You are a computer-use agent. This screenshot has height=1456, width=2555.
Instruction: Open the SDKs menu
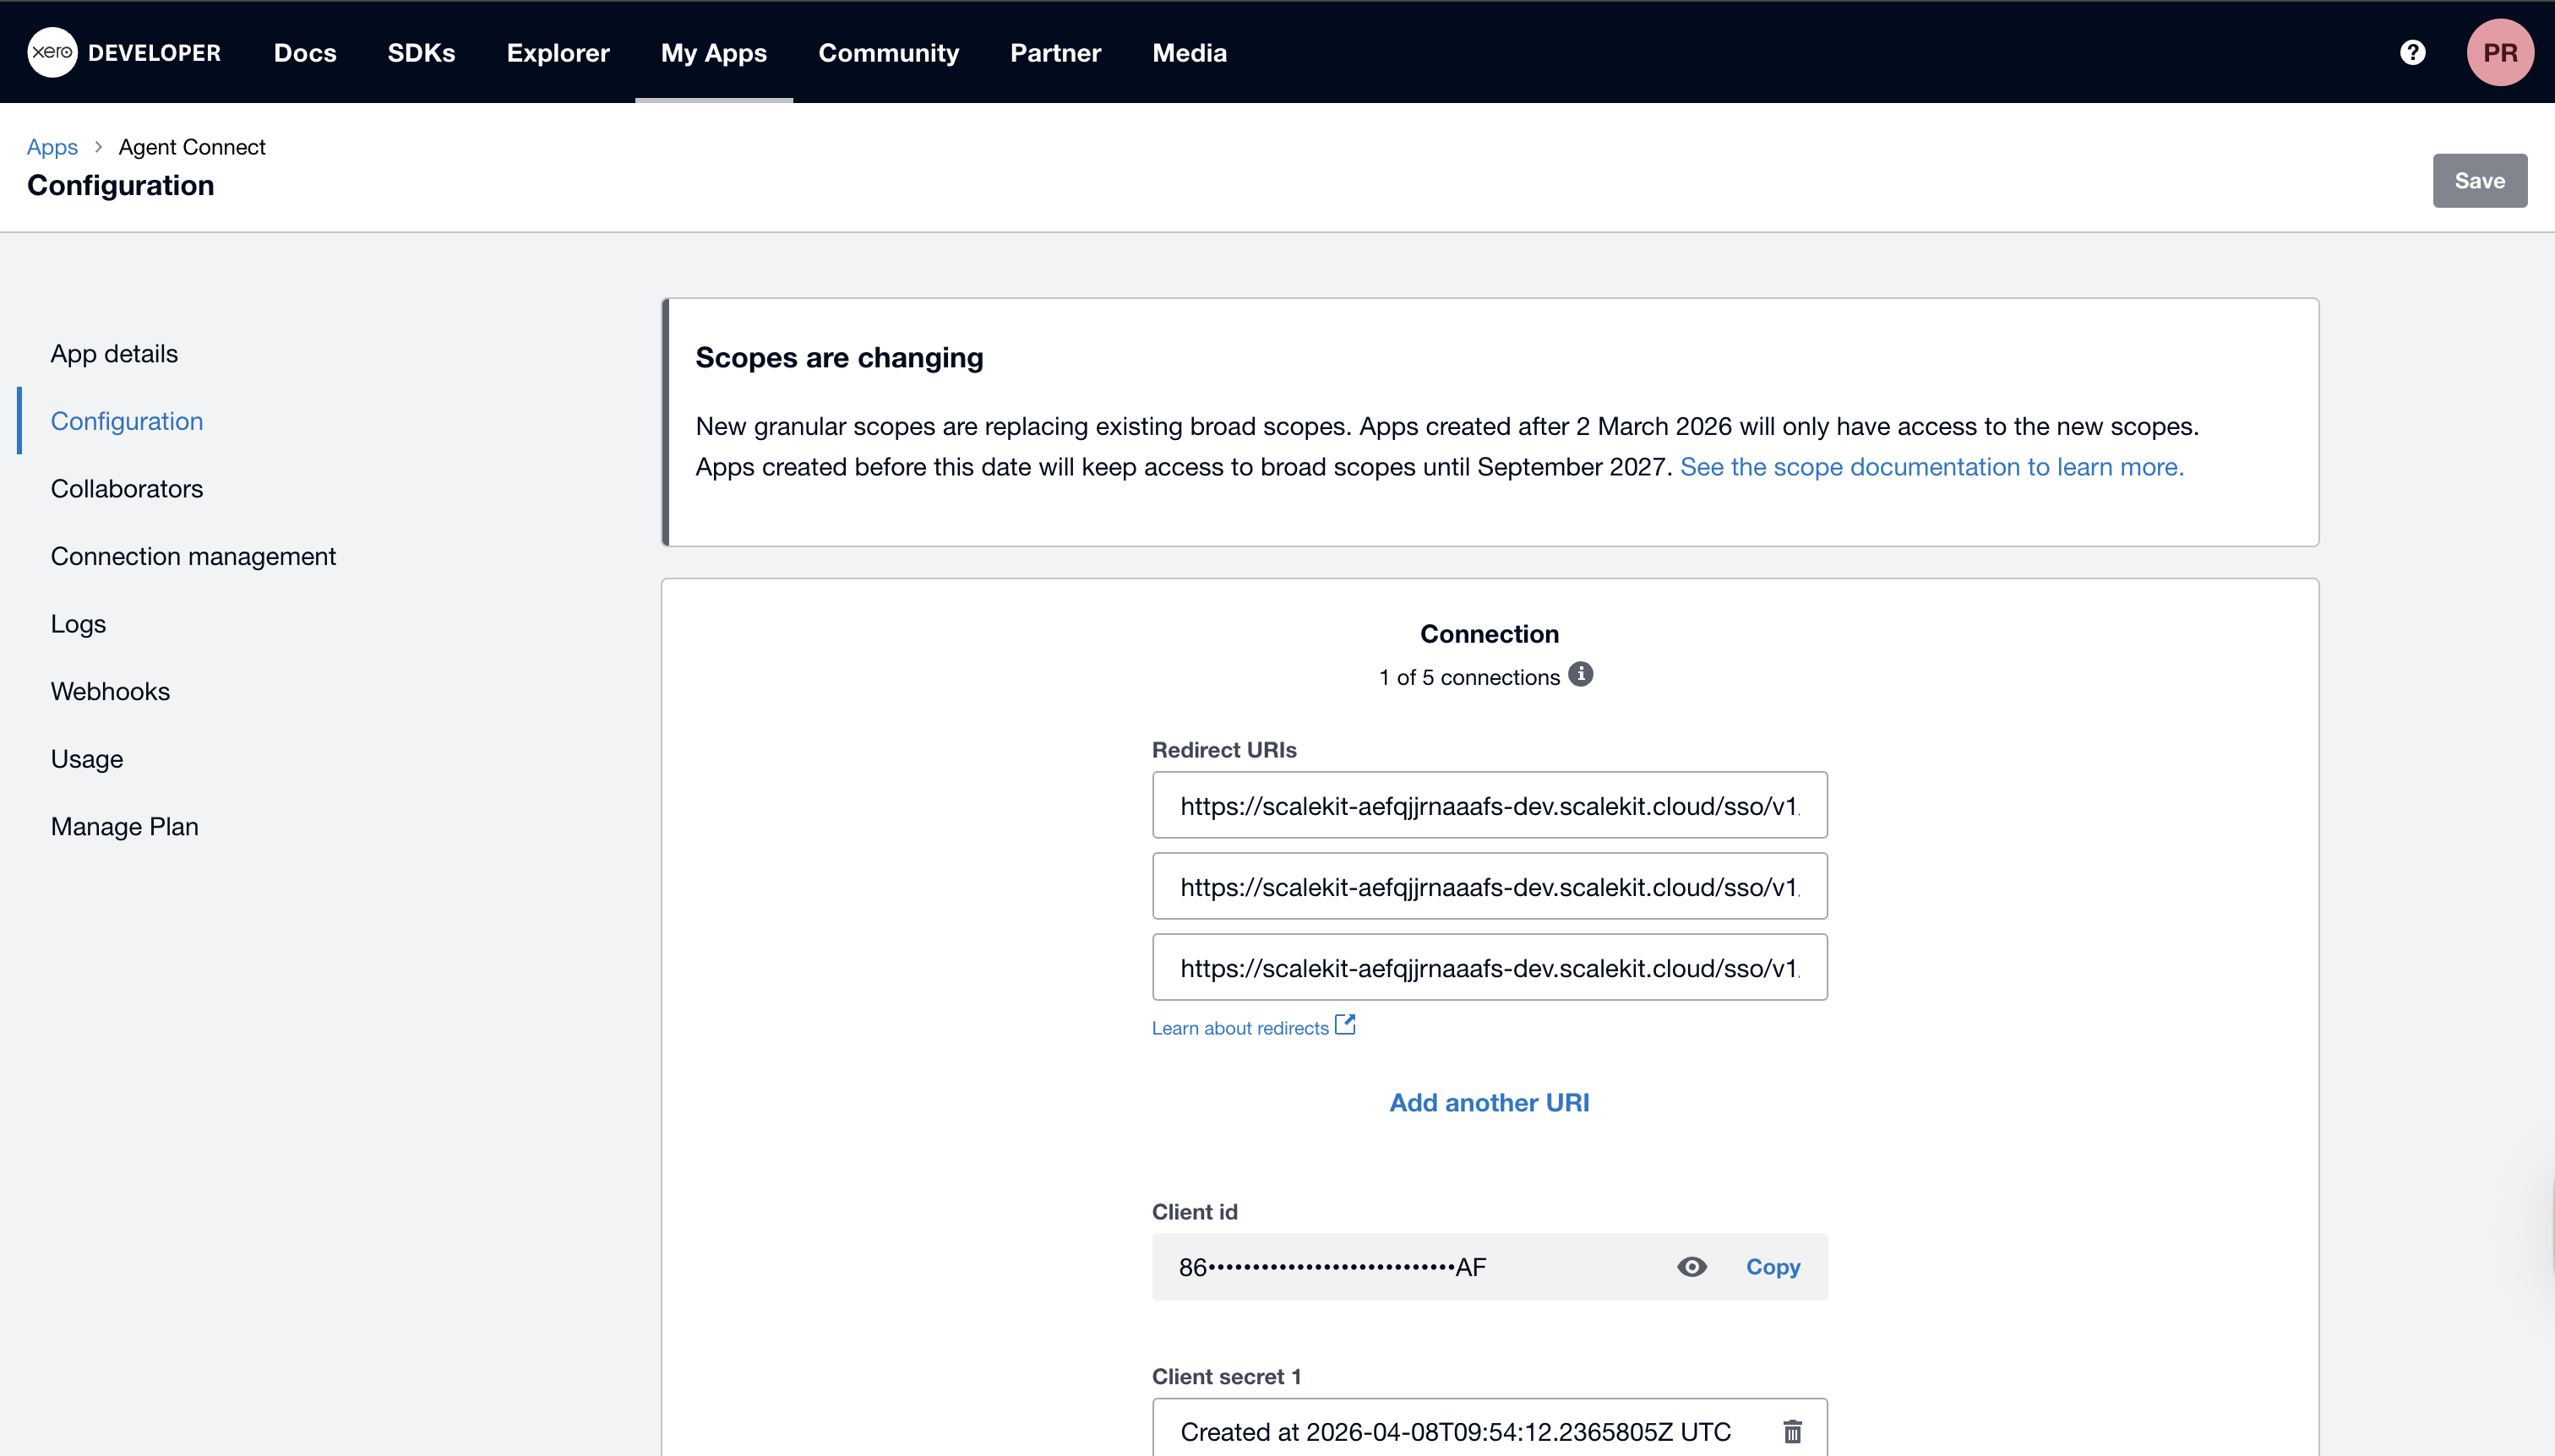421,52
